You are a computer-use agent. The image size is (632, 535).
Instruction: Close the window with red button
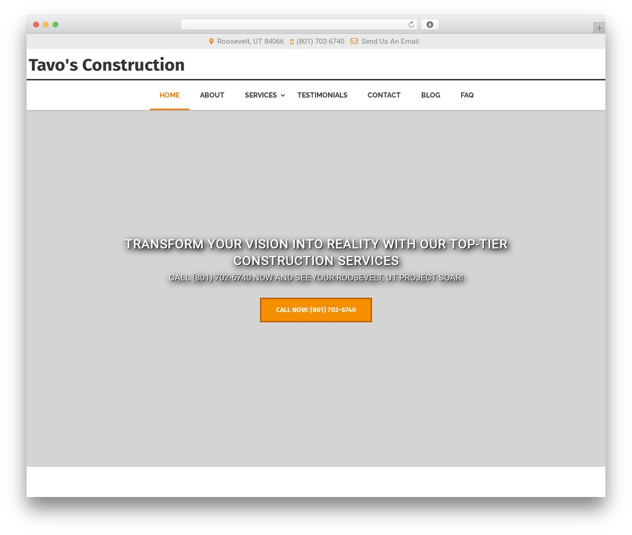(36, 25)
